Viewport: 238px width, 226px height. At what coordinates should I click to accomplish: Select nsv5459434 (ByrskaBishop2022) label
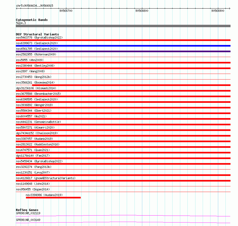pos(39,161)
